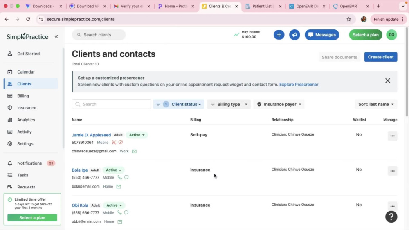Viewport: 409px width, 230px height.
Task: Change Jamie D. Appleseed's Active status
Action: [137, 135]
